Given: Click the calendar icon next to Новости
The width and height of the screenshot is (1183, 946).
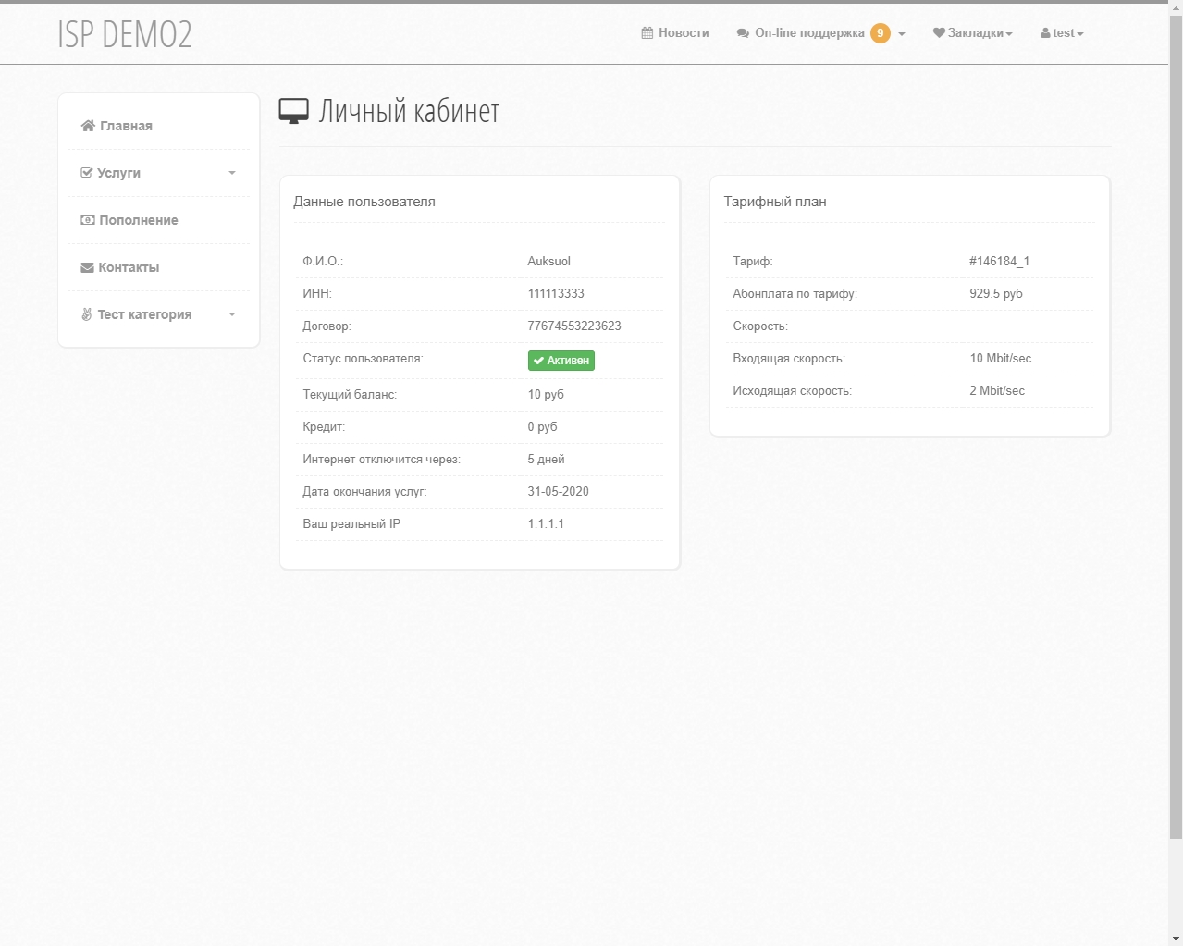Looking at the screenshot, I should tap(647, 33).
